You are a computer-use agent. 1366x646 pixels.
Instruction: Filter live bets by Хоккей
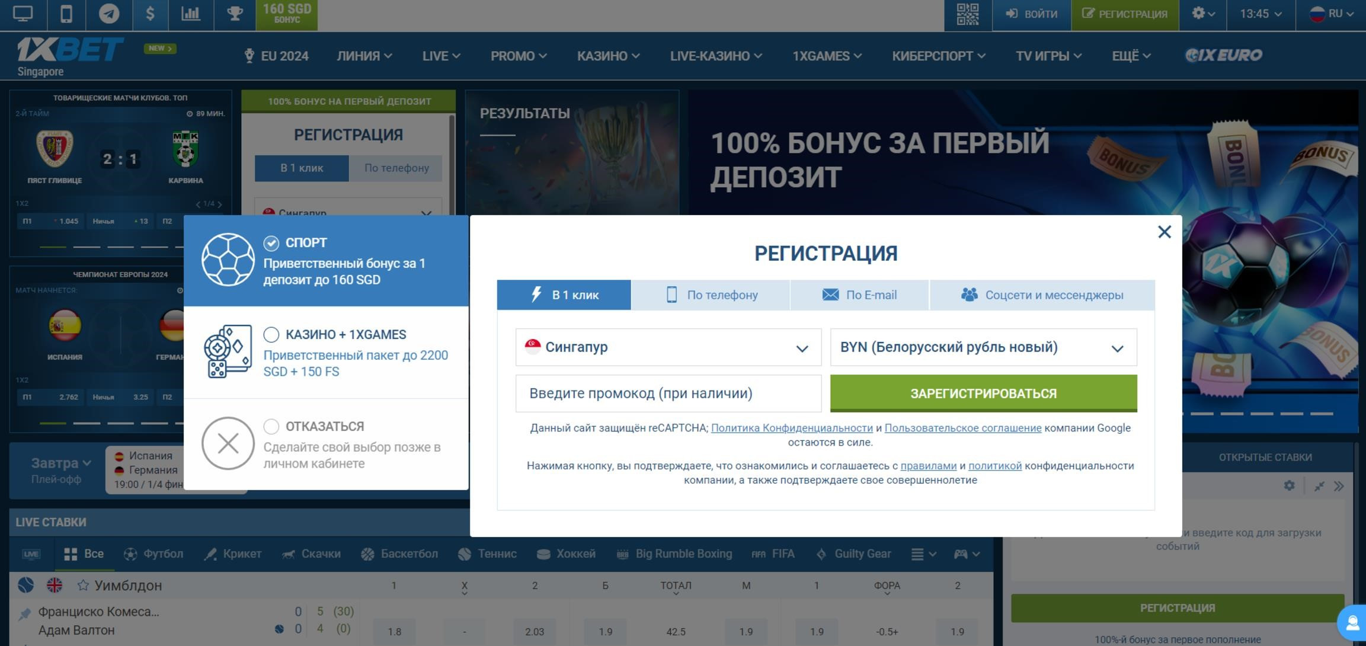(x=566, y=554)
